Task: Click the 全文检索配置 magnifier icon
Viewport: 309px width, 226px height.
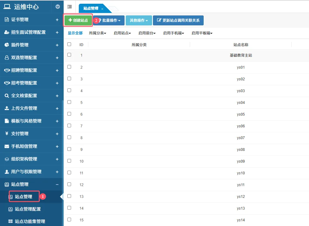Action: (x=7, y=96)
